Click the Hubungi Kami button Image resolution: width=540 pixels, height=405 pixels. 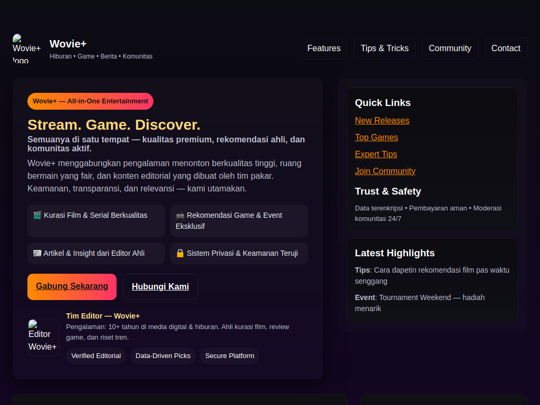(160, 287)
